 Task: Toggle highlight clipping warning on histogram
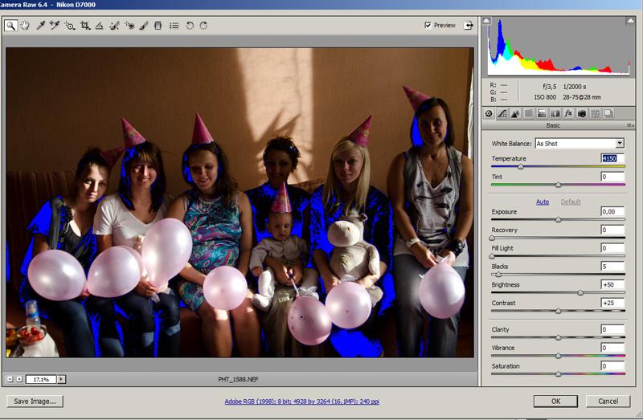click(630, 20)
